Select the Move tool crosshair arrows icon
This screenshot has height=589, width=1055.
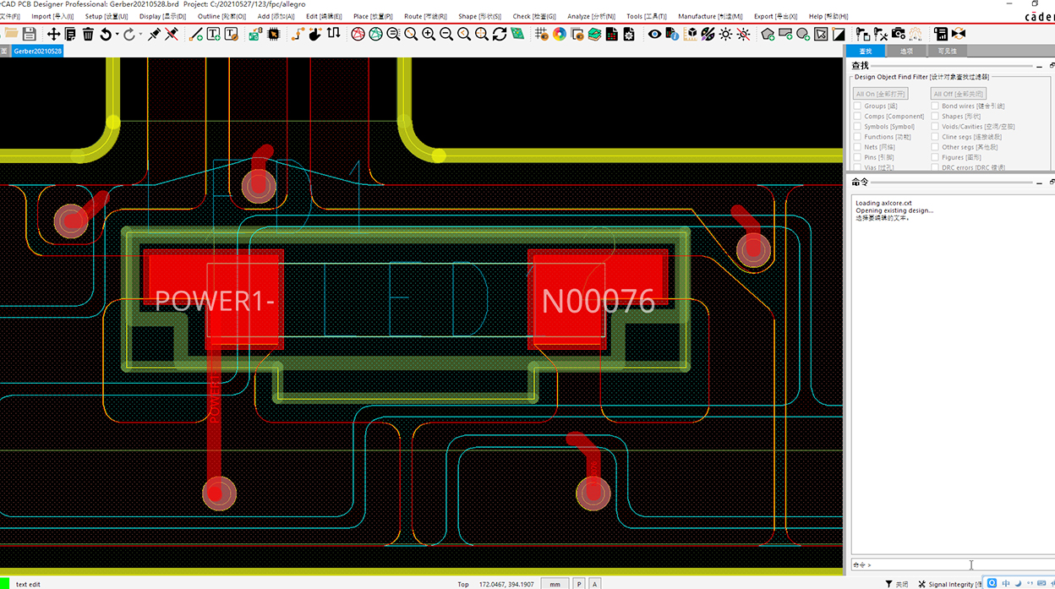53,34
